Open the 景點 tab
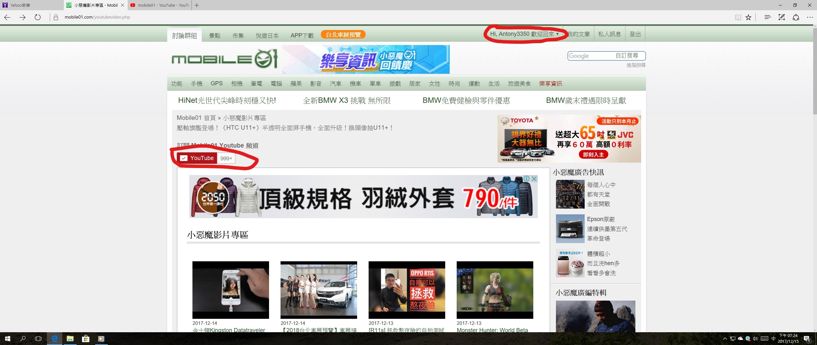817x345 pixels. point(214,35)
